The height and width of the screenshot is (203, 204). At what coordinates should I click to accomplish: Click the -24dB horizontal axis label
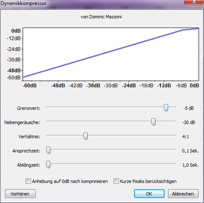tap(129, 86)
